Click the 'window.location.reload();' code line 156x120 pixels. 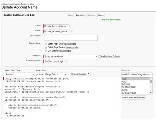(25, 108)
